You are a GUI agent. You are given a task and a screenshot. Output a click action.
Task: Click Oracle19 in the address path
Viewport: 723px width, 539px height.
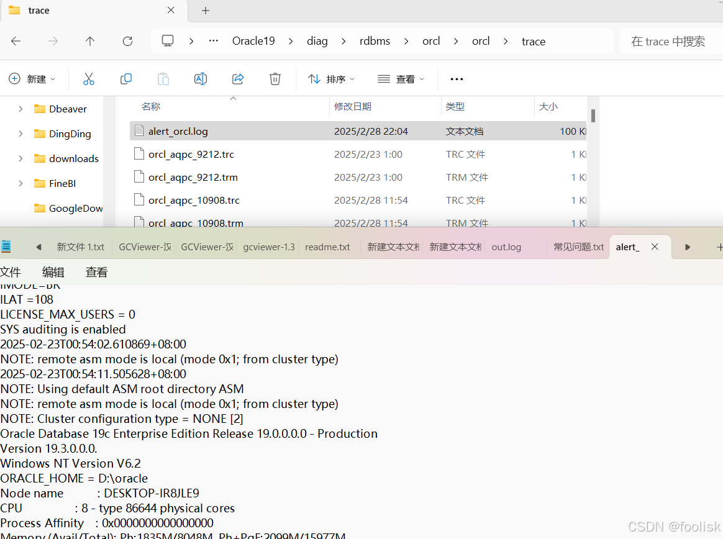253,41
